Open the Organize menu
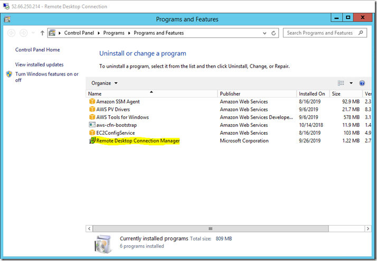This screenshot has width=377, height=261. 105,83
